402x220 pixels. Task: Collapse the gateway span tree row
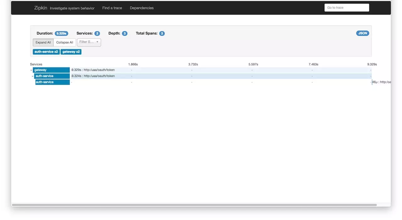coord(31,70)
